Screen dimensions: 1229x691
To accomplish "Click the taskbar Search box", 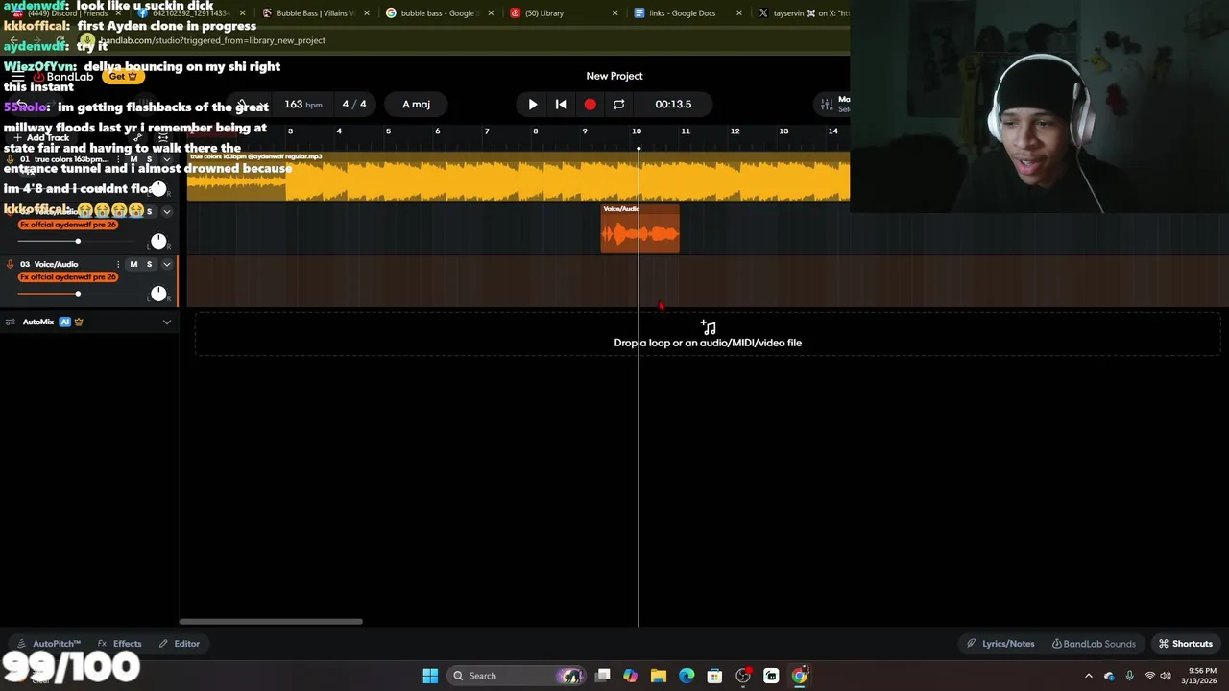I will point(518,676).
